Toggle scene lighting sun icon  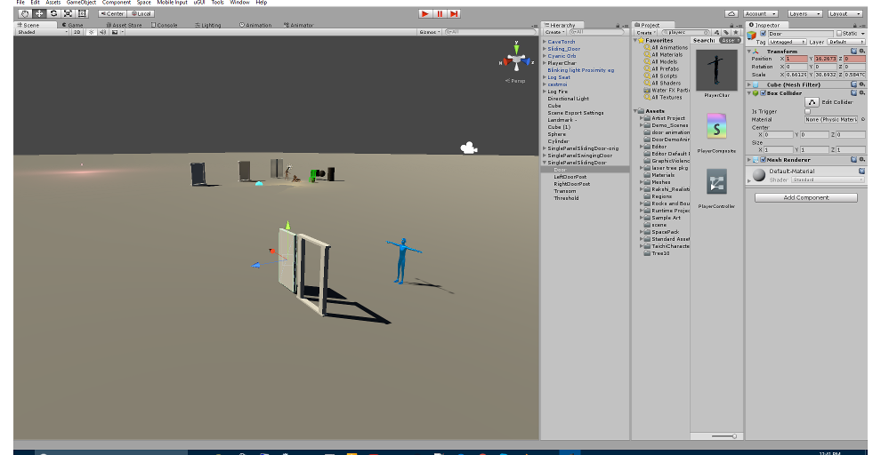point(92,32)
